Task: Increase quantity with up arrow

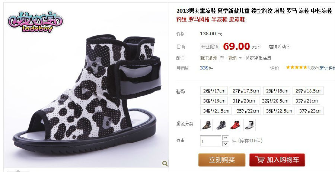Action: point(226,138)
